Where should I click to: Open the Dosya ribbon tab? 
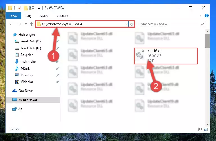click(13, 16)
